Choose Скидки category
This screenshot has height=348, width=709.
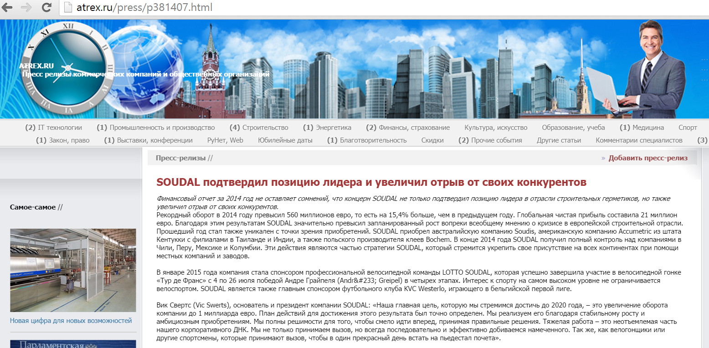pos(432,140)
